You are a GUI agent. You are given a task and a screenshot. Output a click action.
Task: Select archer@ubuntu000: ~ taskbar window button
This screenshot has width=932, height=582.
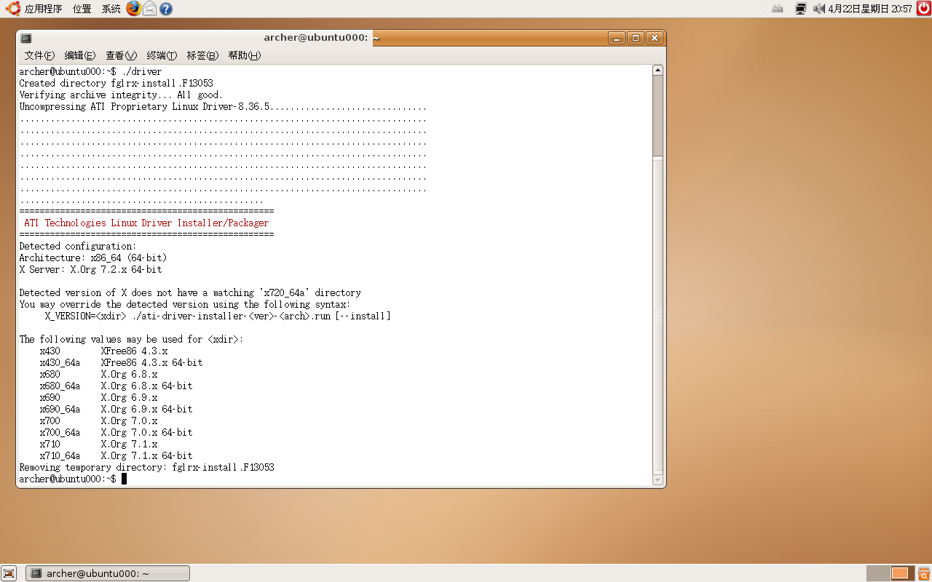point(108,573)
